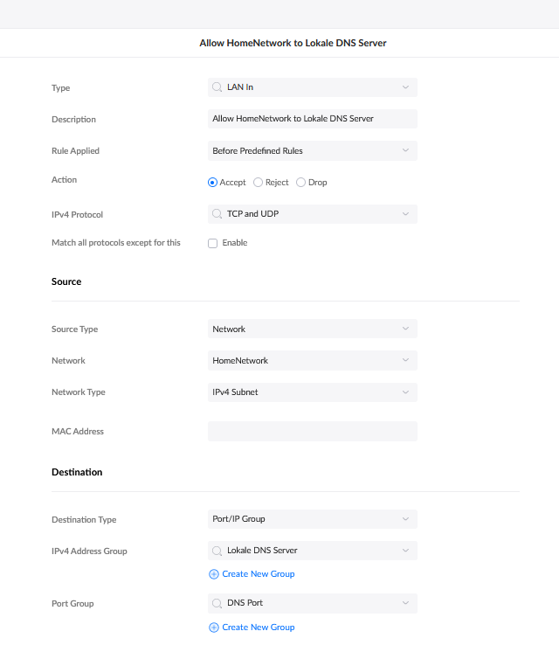Image resolution: width=559 pixels, height=659 pixels.
Task: Select the Reject action radio button
Action: point(258,183)
